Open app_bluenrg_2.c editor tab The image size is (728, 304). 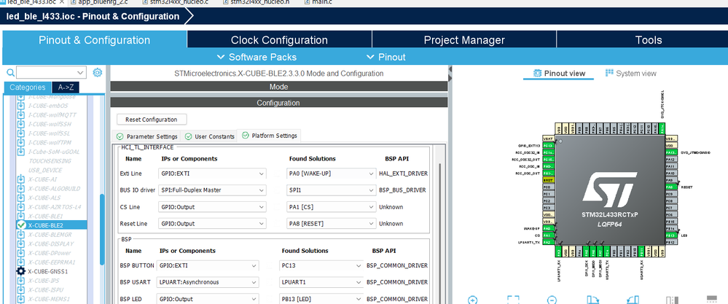98,2
